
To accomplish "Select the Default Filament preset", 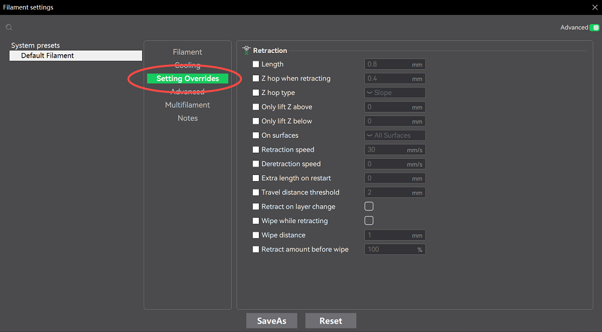I will coord(75,55).
